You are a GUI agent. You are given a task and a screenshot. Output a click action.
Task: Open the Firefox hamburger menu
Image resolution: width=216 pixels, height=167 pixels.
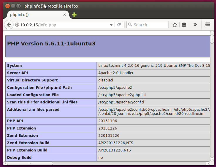[x=208, y=25]
